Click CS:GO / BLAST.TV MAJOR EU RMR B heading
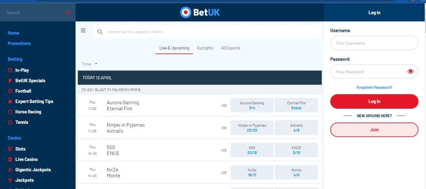 111,90
